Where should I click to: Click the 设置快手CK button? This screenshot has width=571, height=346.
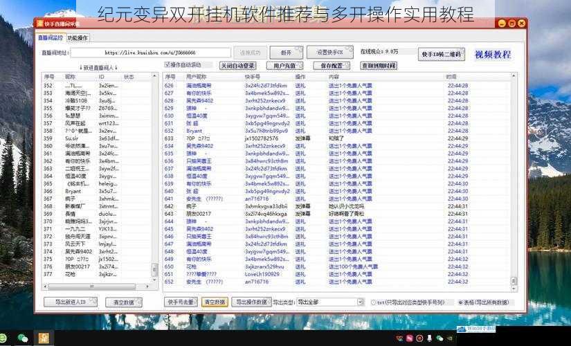[x=330, y=53]
